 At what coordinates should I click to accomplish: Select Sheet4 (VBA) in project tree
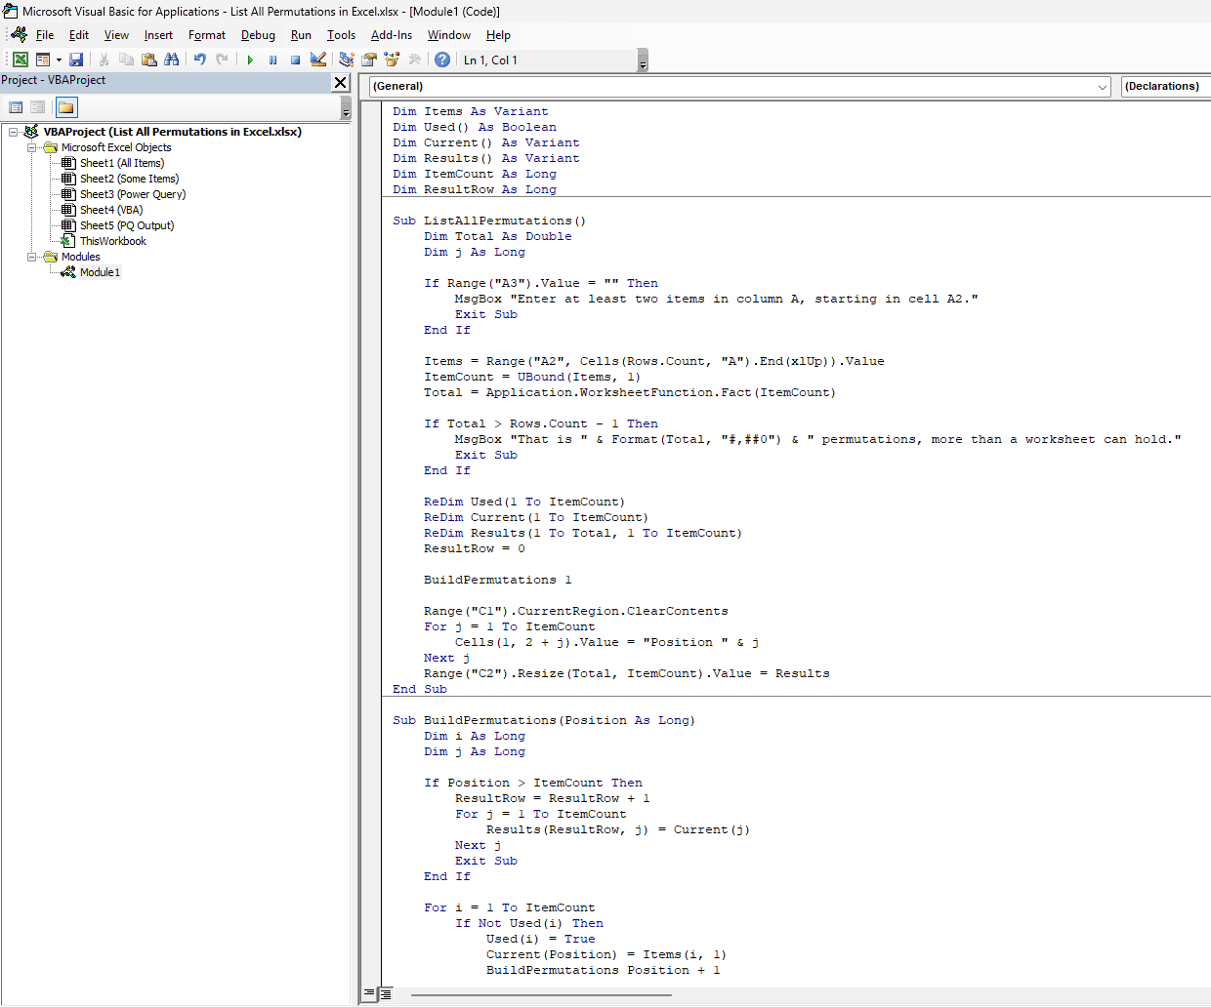tap(110, 210)
